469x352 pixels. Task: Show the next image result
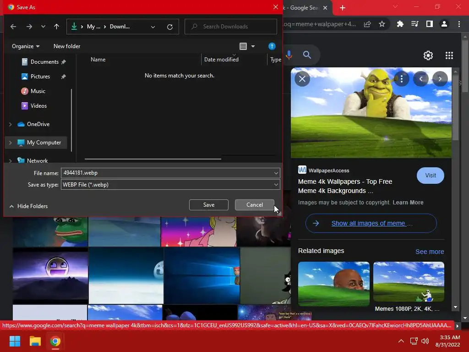click(x=440, y=79)
